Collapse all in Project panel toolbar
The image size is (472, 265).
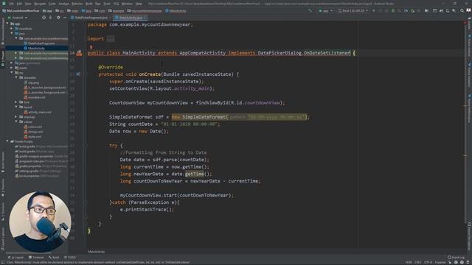[x=51, y=18]
